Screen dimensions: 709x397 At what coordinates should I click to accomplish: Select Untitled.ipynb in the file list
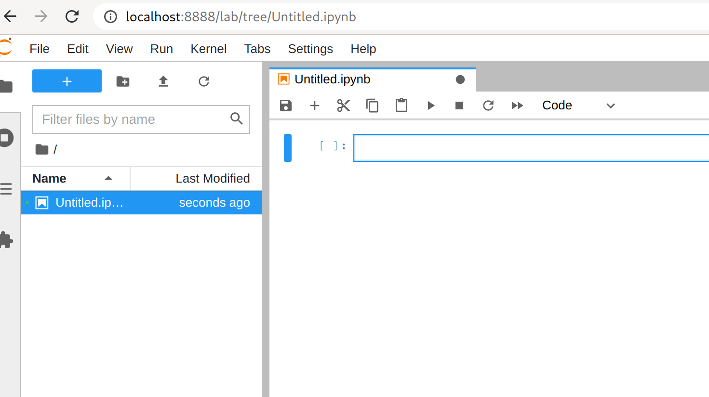[141, 202]
